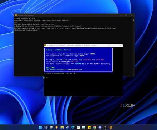157x130 pixels.
Task: Open the Mail app in taskbar
Action: click(84, 127)
